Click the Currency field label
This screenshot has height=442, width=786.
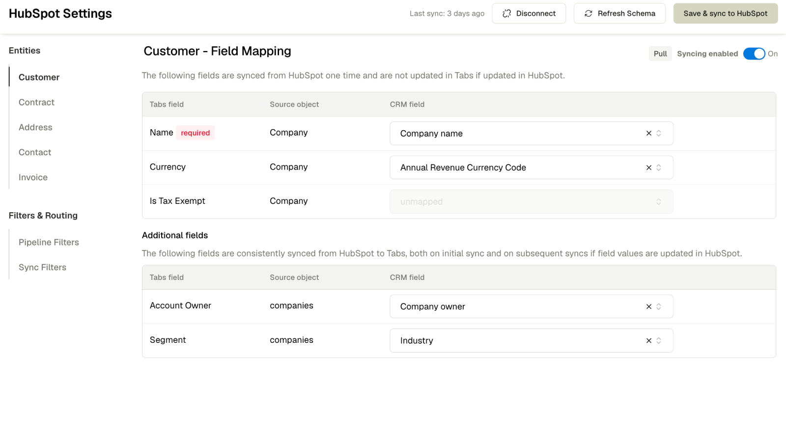(168, 167)
